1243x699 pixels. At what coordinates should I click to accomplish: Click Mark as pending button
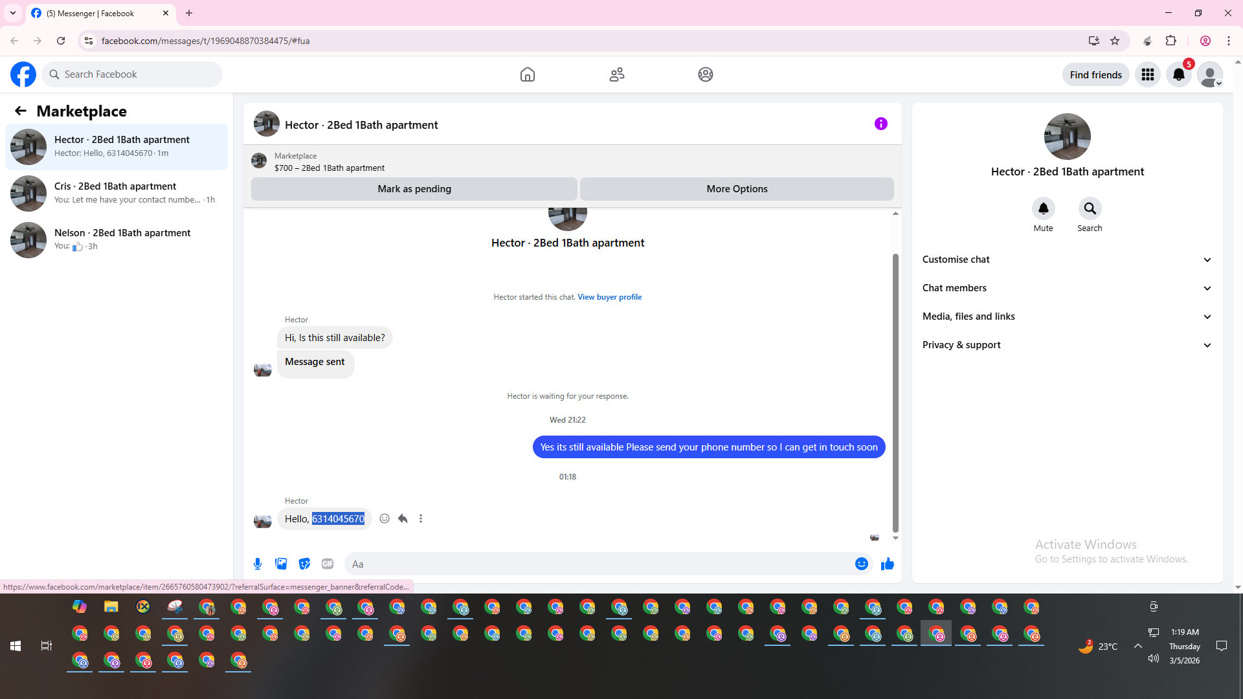tap(414, 189)
